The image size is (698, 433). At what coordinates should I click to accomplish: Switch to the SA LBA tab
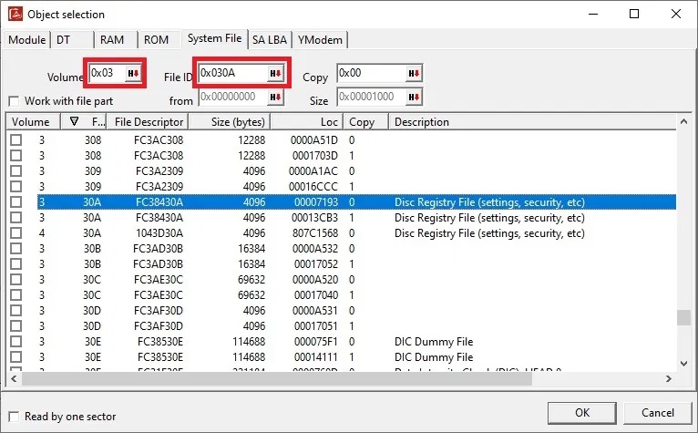click(270, 39)
